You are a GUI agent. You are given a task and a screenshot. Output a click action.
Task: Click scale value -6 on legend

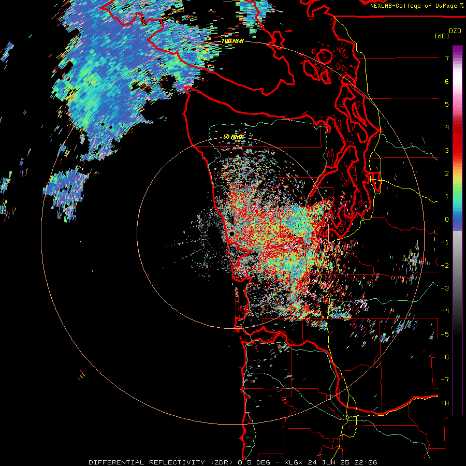445,357
